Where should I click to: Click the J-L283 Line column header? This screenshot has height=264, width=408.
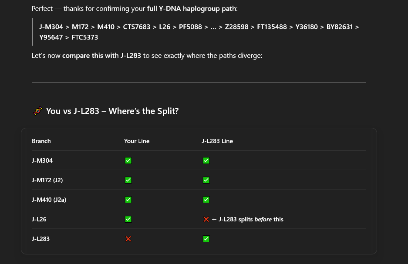click(x=217, y=141)
